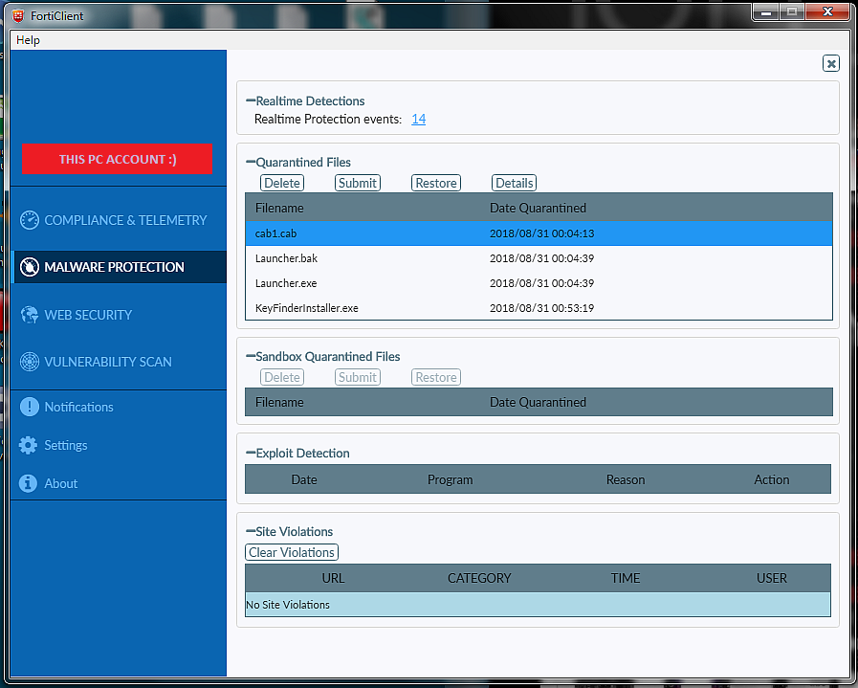Open Notifications via exclamation icon

(x=29, y=407)
